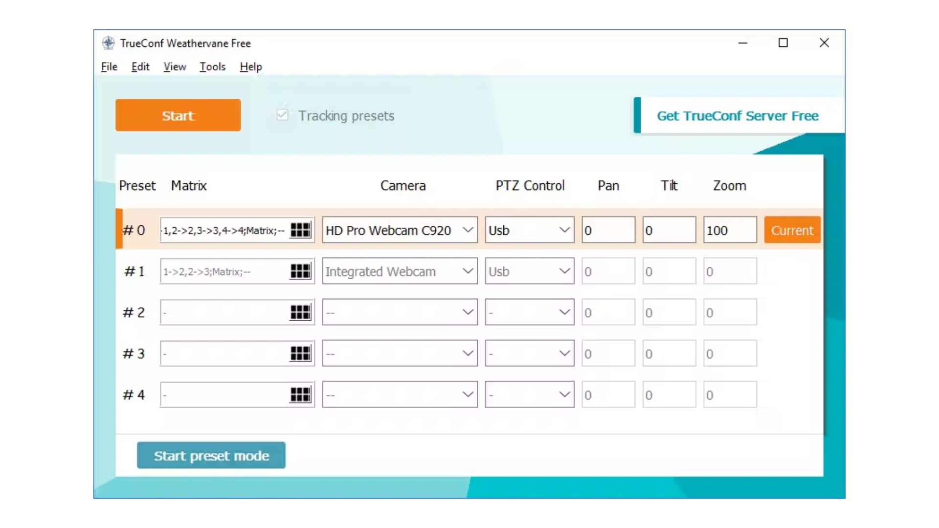939x528 pixels.
Task: Open matrix grid editor for preset #0
Action: (x=300, y=230)
